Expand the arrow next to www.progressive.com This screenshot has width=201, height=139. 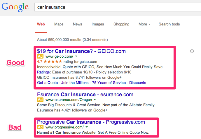[87, 127]
